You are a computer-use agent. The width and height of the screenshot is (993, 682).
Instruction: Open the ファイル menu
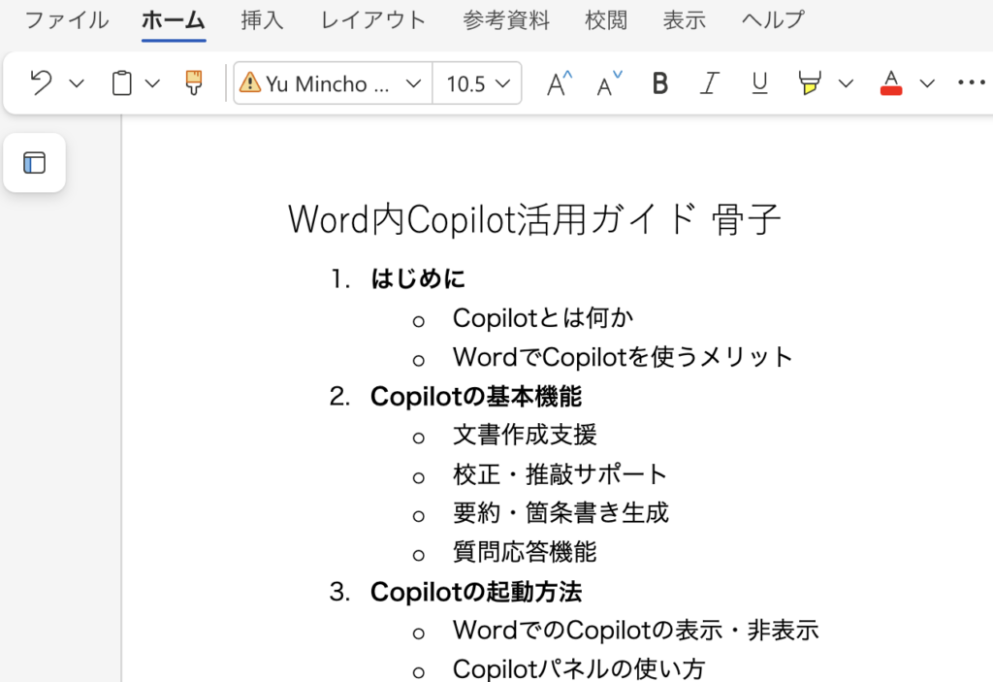pos(66,20)
